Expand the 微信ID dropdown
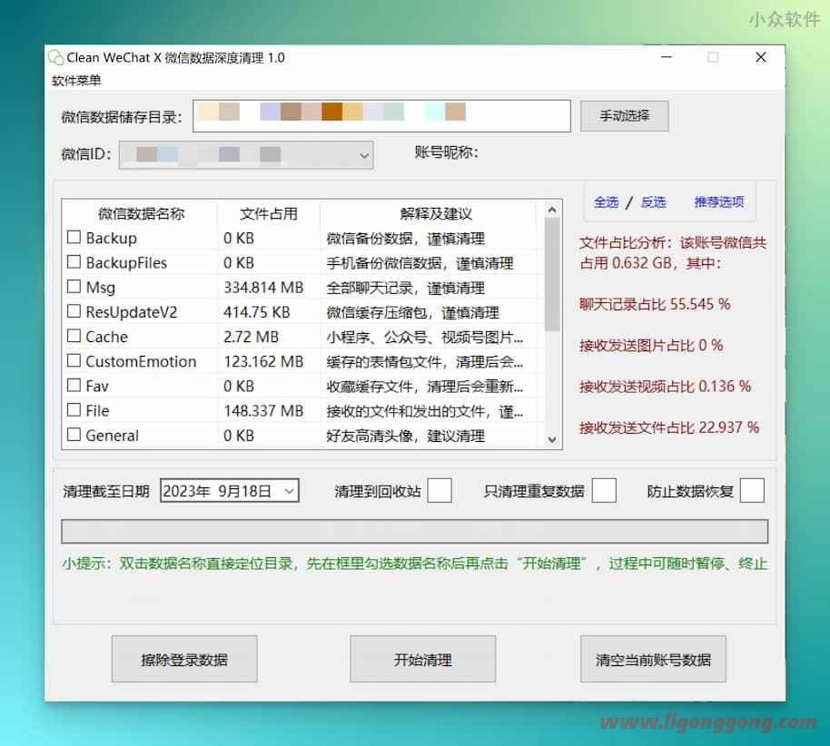This screenshot has height=746, width=830. (364, 155)
